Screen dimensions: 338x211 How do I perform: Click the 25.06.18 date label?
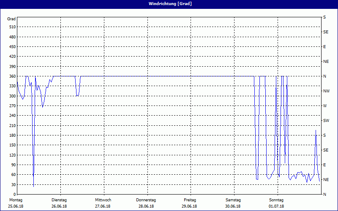[x=16, y=206]
